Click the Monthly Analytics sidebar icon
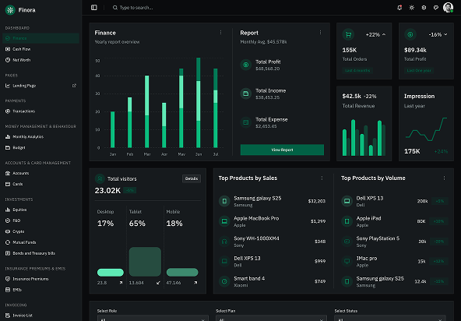The image size is (461, 321). point(8,137)
